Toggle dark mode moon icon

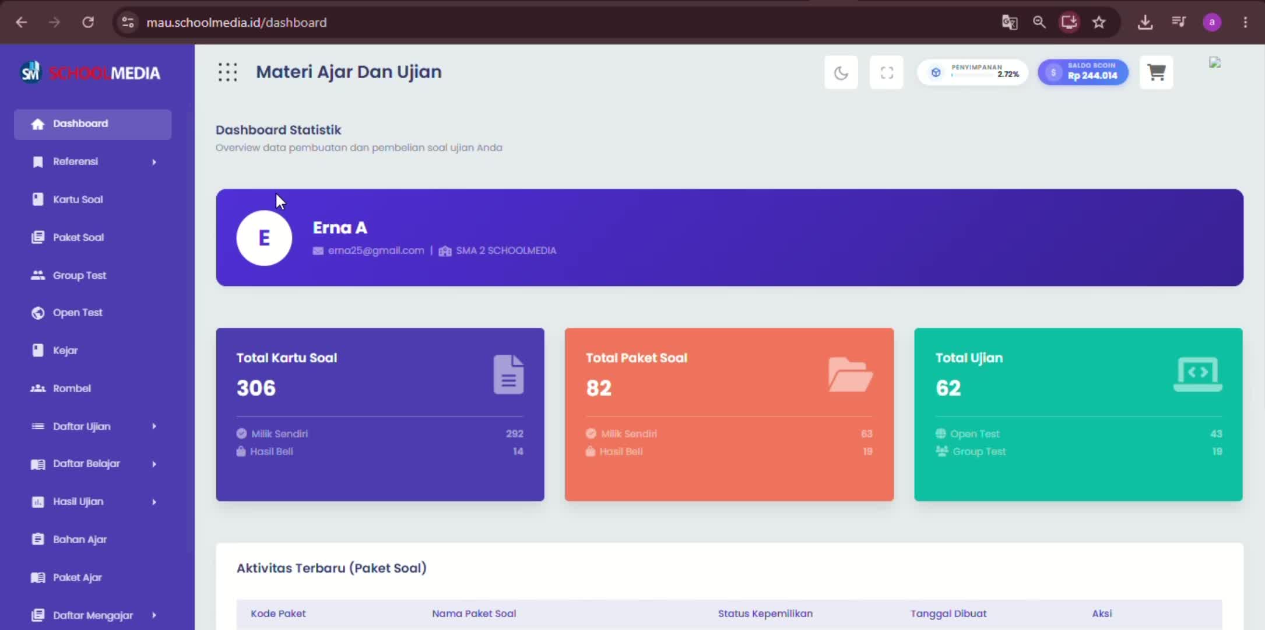pyautogui.click(x=841, y=73)
